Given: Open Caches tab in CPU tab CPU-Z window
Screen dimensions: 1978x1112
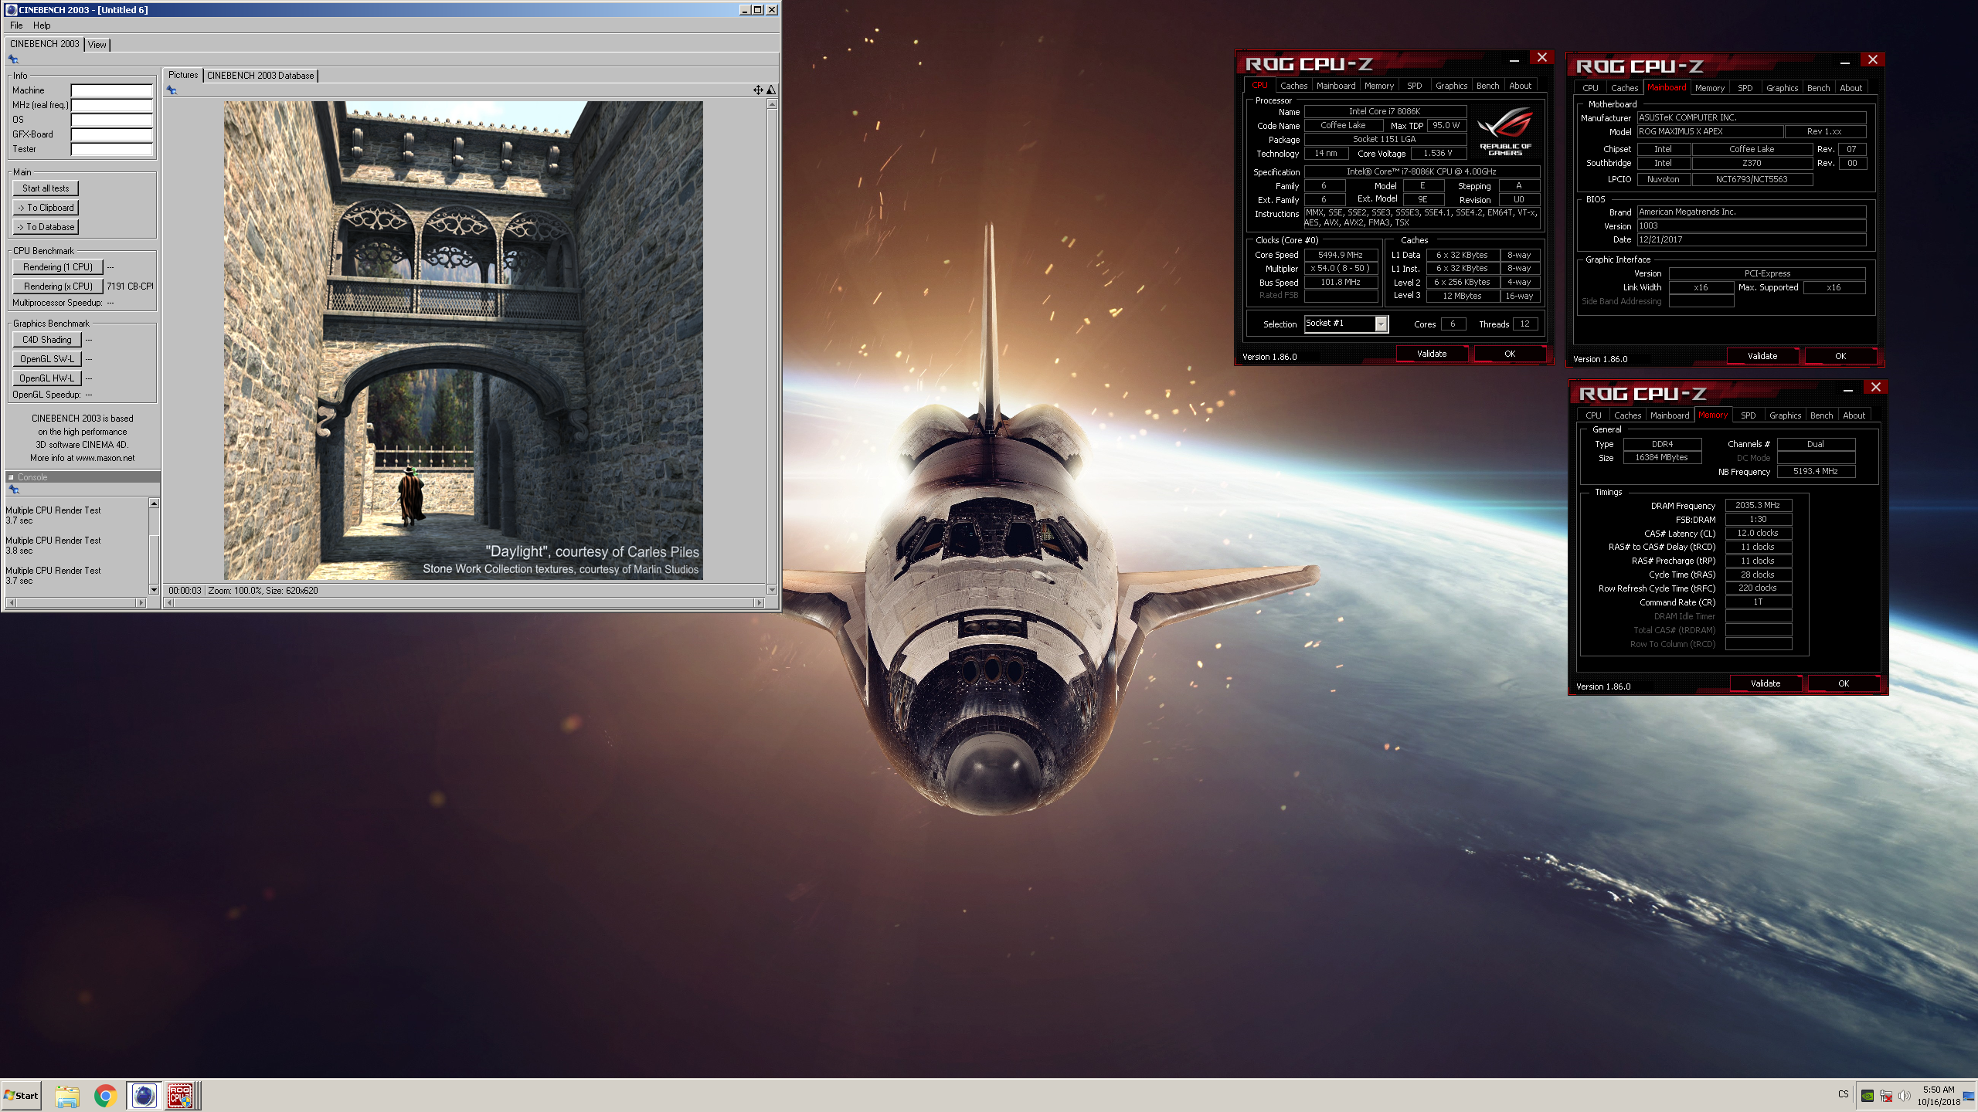Looking at the screenshot, I should [x=1293, y=86].
